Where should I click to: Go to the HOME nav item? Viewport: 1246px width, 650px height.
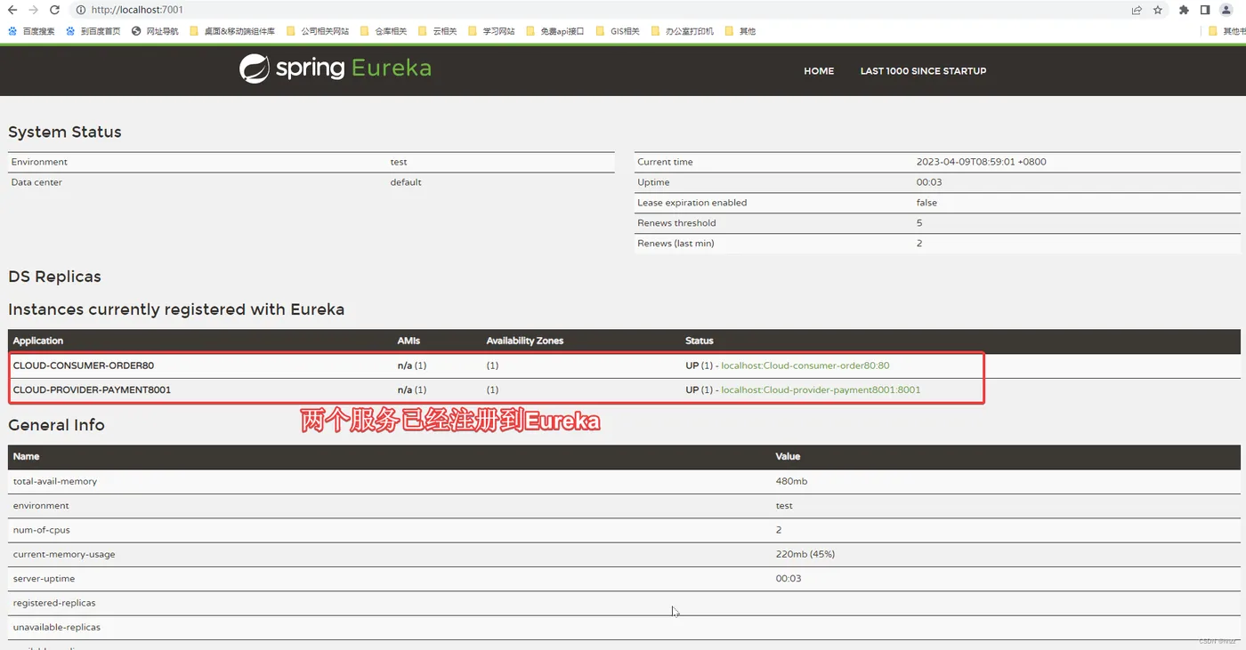819,71
